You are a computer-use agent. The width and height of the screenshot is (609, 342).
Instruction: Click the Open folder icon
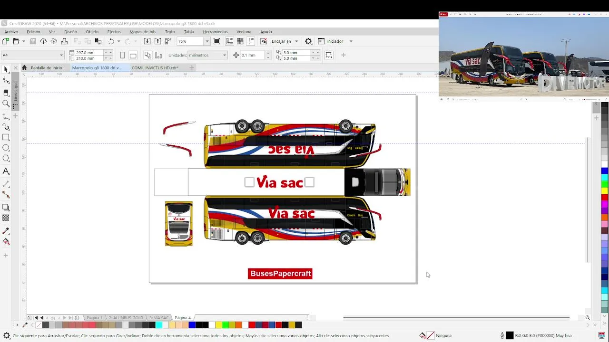[x=16, y=41]
